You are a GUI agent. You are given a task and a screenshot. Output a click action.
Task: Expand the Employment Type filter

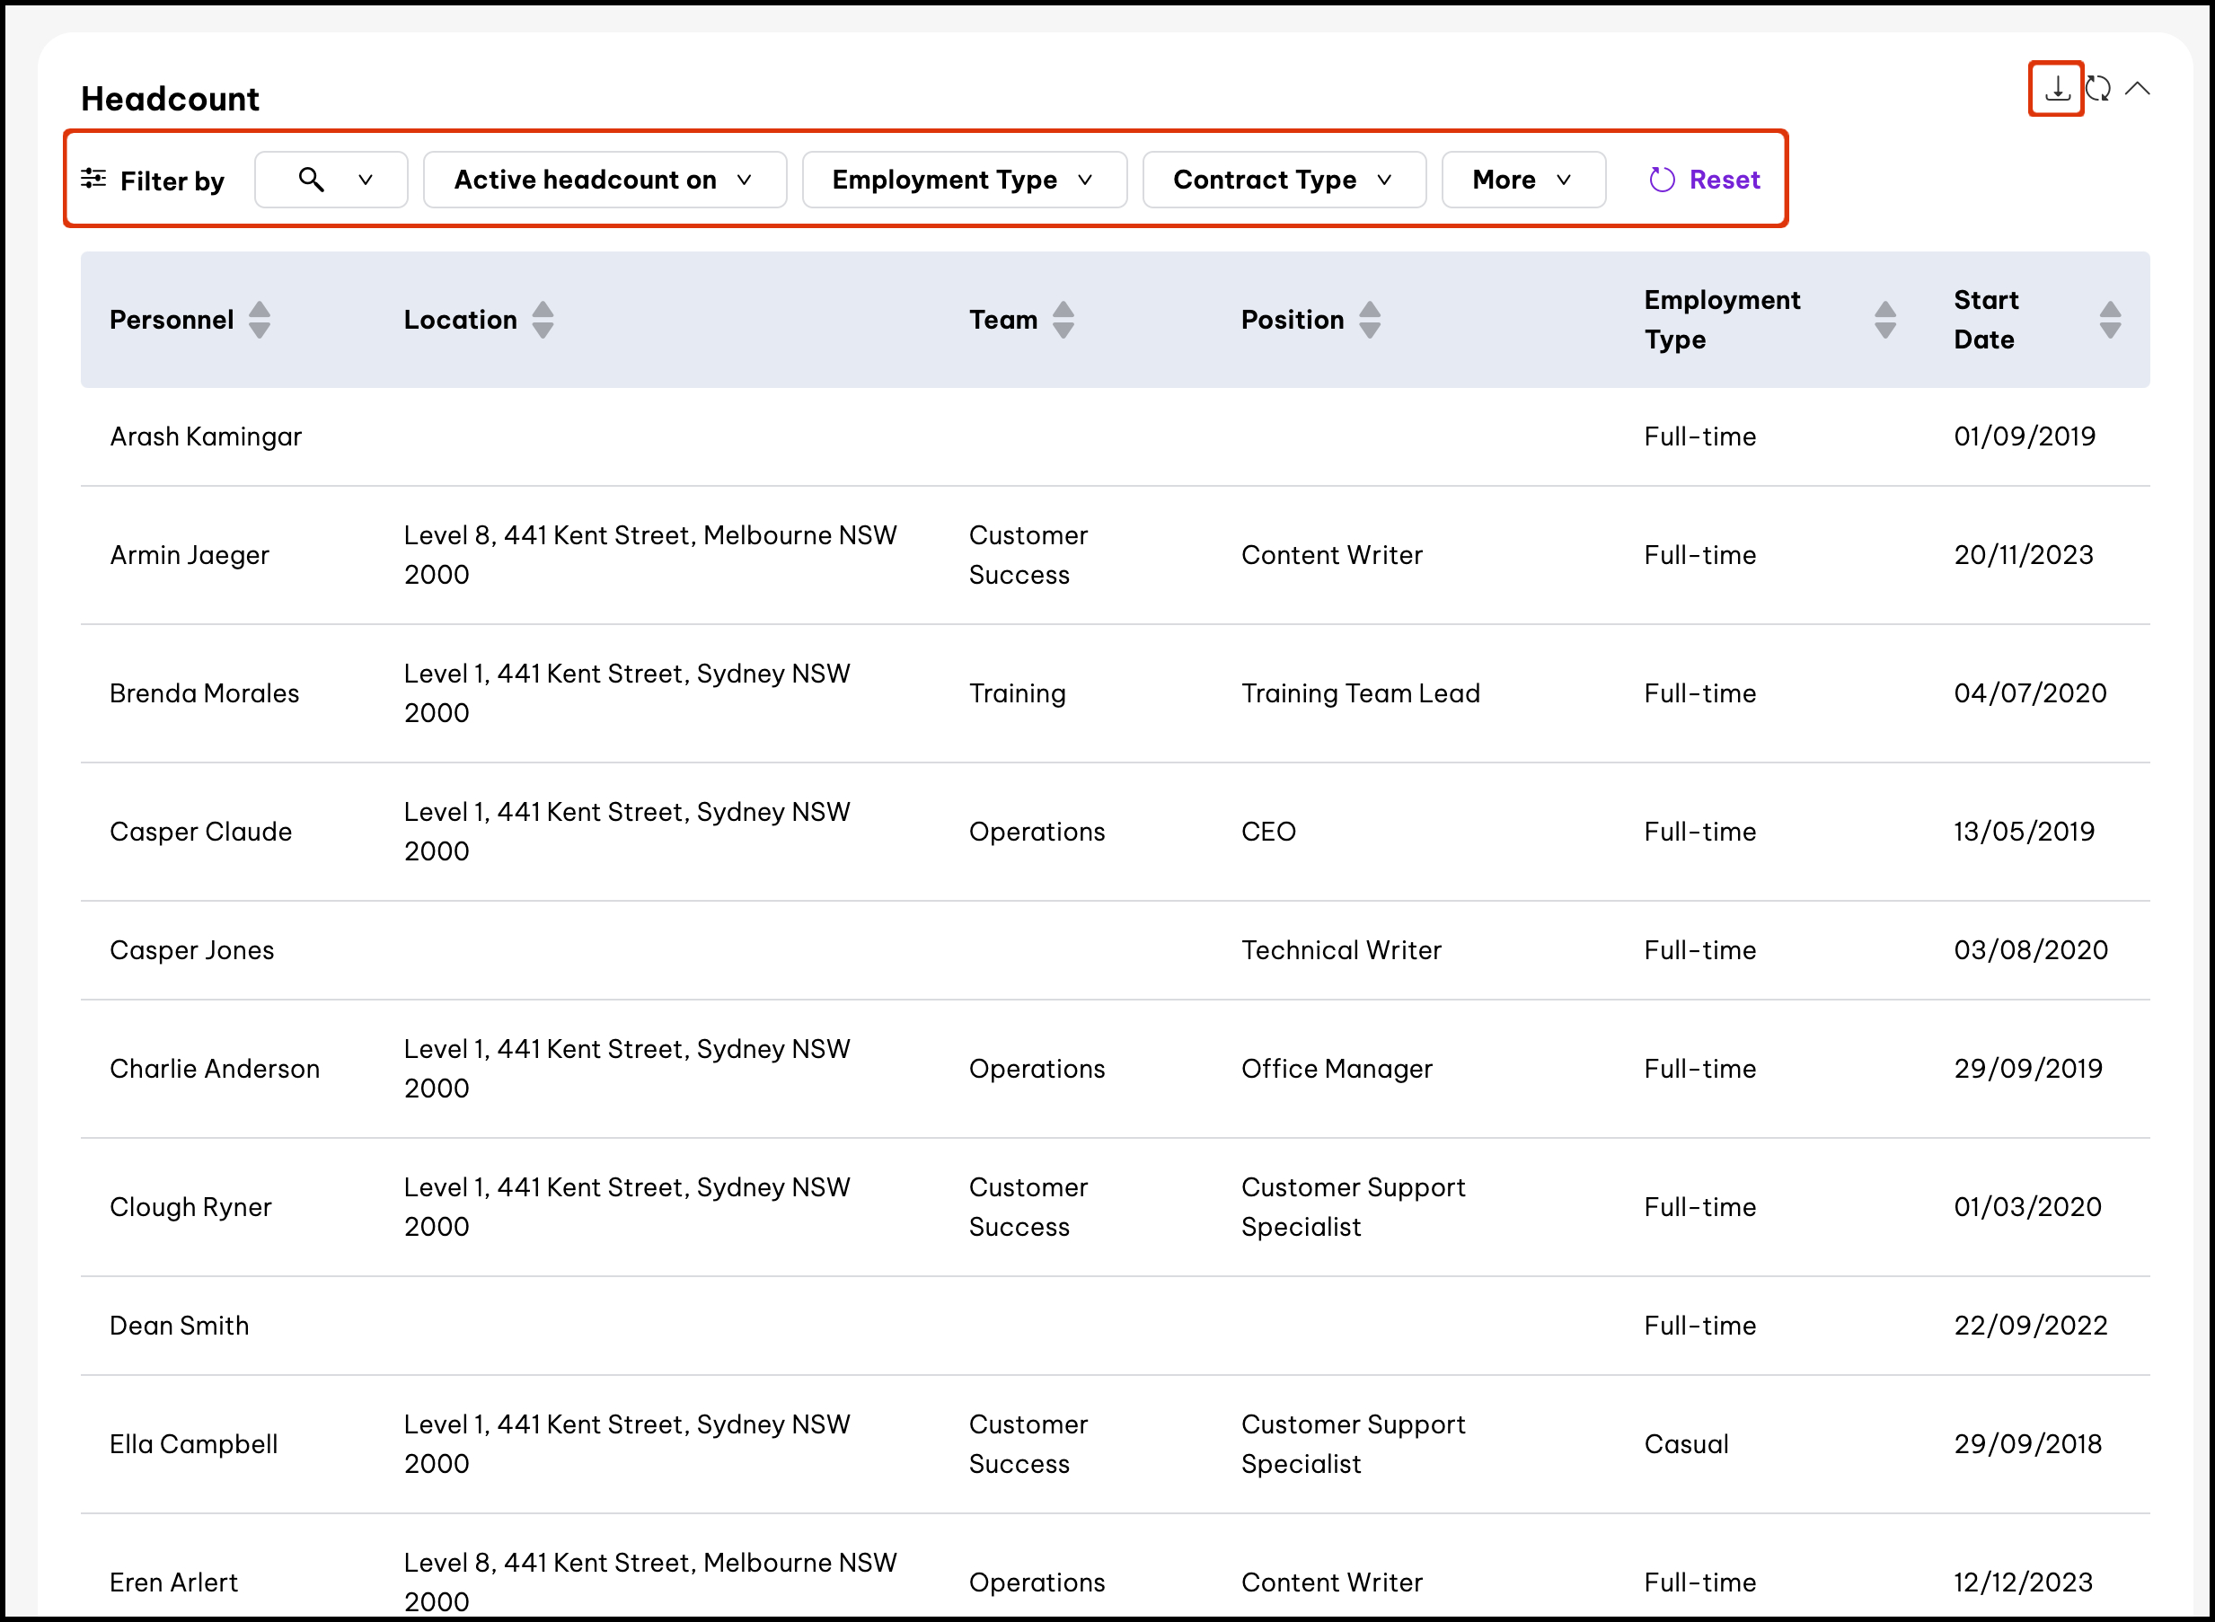(x=964, y=180)
